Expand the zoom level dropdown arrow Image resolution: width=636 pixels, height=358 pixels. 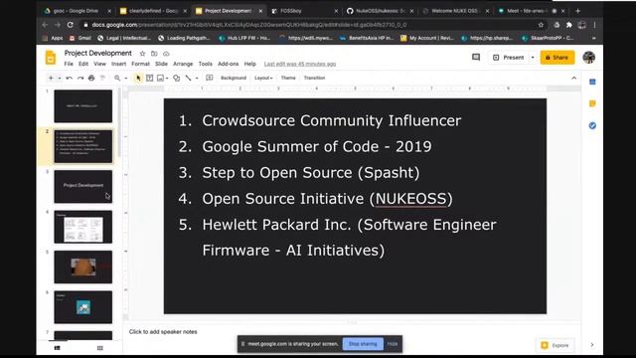pos(126,79)
